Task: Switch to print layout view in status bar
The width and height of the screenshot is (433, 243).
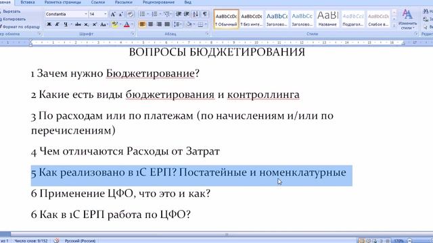Action: tap(361, 241)
